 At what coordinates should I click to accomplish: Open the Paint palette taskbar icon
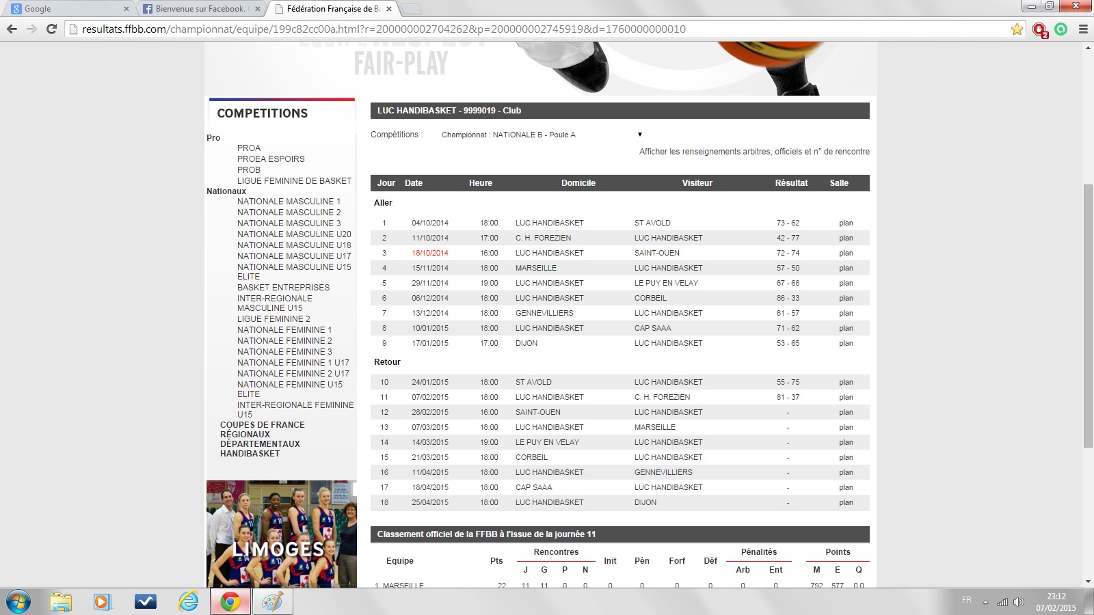click(273, 602)
